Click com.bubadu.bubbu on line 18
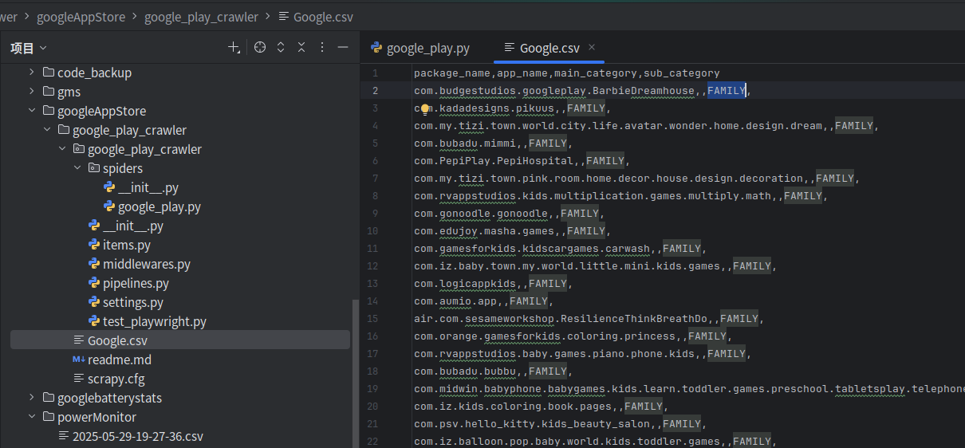 (465, 371)
